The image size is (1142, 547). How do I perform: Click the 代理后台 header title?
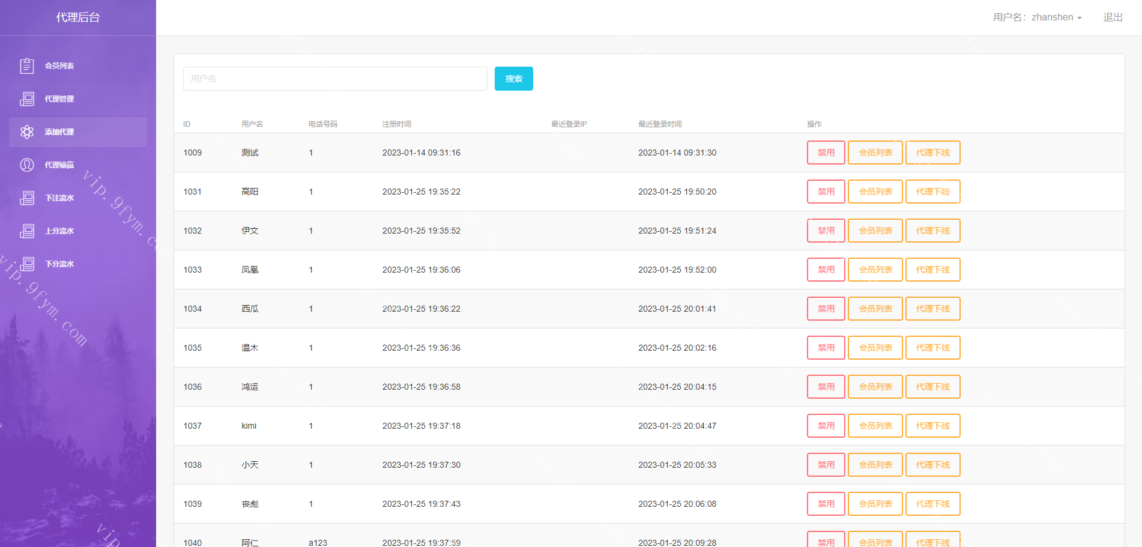click(x=78, y=17)
